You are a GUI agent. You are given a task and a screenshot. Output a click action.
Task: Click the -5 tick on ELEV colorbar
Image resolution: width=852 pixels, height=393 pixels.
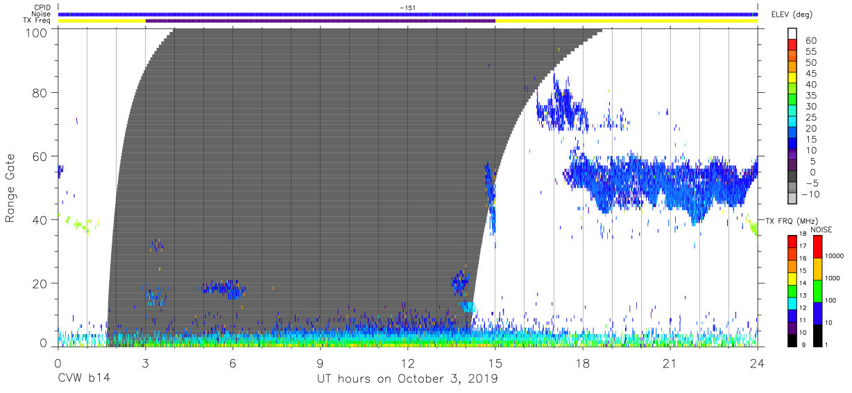coord(810,183)
